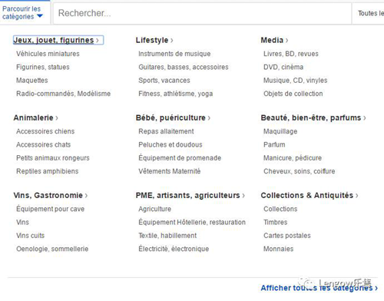Choose Manicure, pédicure subcategory
Image resolution: width=384 pixels, height=301 pixels.
(293, 158)
